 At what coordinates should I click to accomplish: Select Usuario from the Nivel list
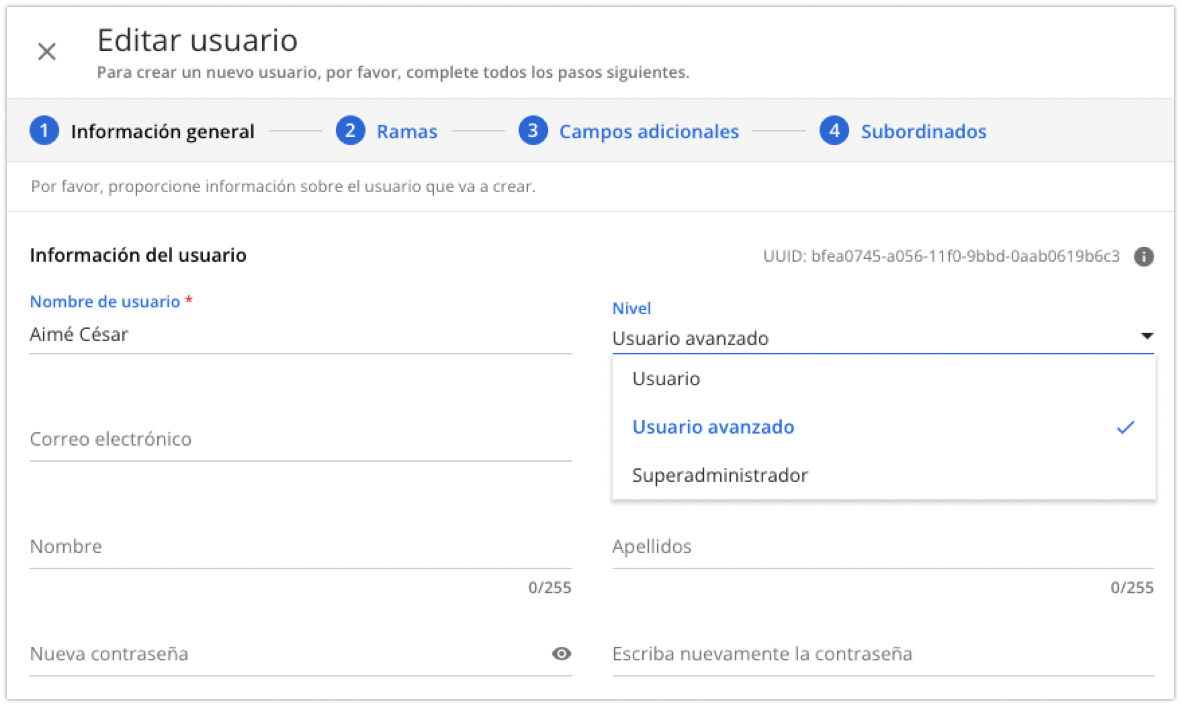(665, 378)
